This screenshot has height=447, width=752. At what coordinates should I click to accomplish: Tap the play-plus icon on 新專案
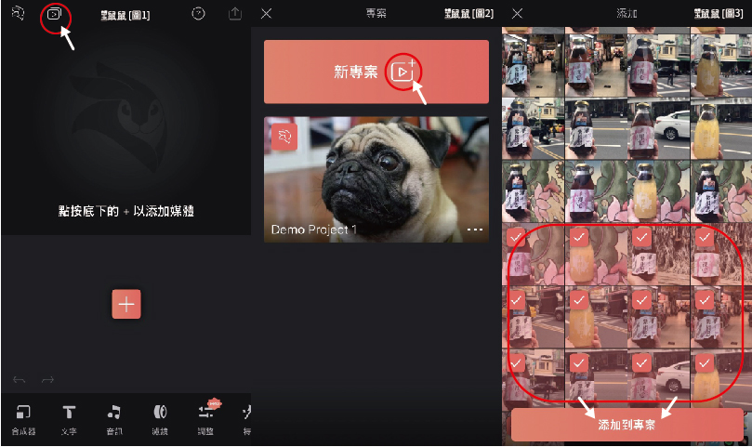coord(402,72)
